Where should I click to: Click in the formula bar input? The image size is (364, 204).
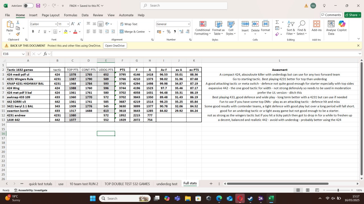199,54
